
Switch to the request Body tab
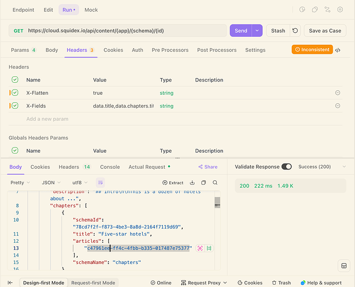pos(52,50)
